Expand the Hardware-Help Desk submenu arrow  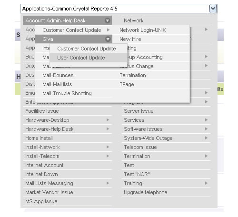point(108,129)
